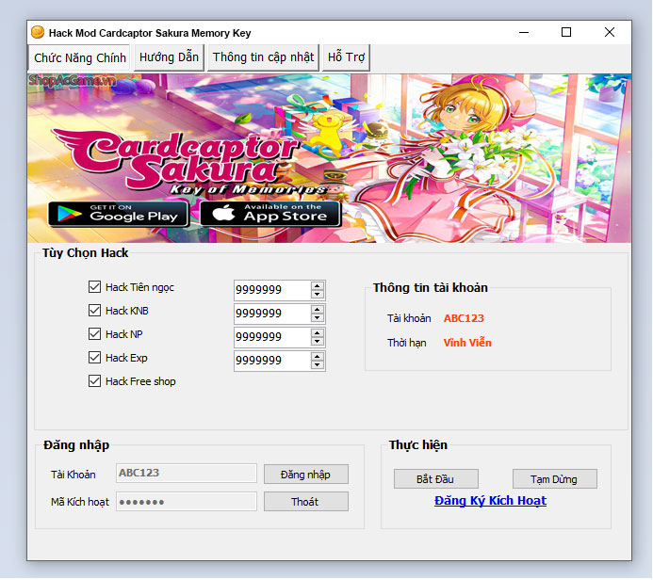
Task: Select the Hỗ Trợ tab
Action: (x=346, y=57)
